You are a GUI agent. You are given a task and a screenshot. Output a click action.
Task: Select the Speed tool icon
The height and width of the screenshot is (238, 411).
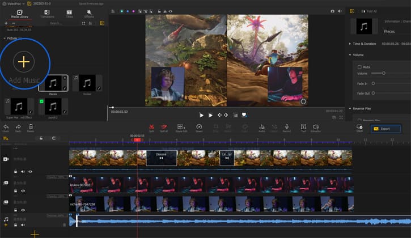(199, 127)
